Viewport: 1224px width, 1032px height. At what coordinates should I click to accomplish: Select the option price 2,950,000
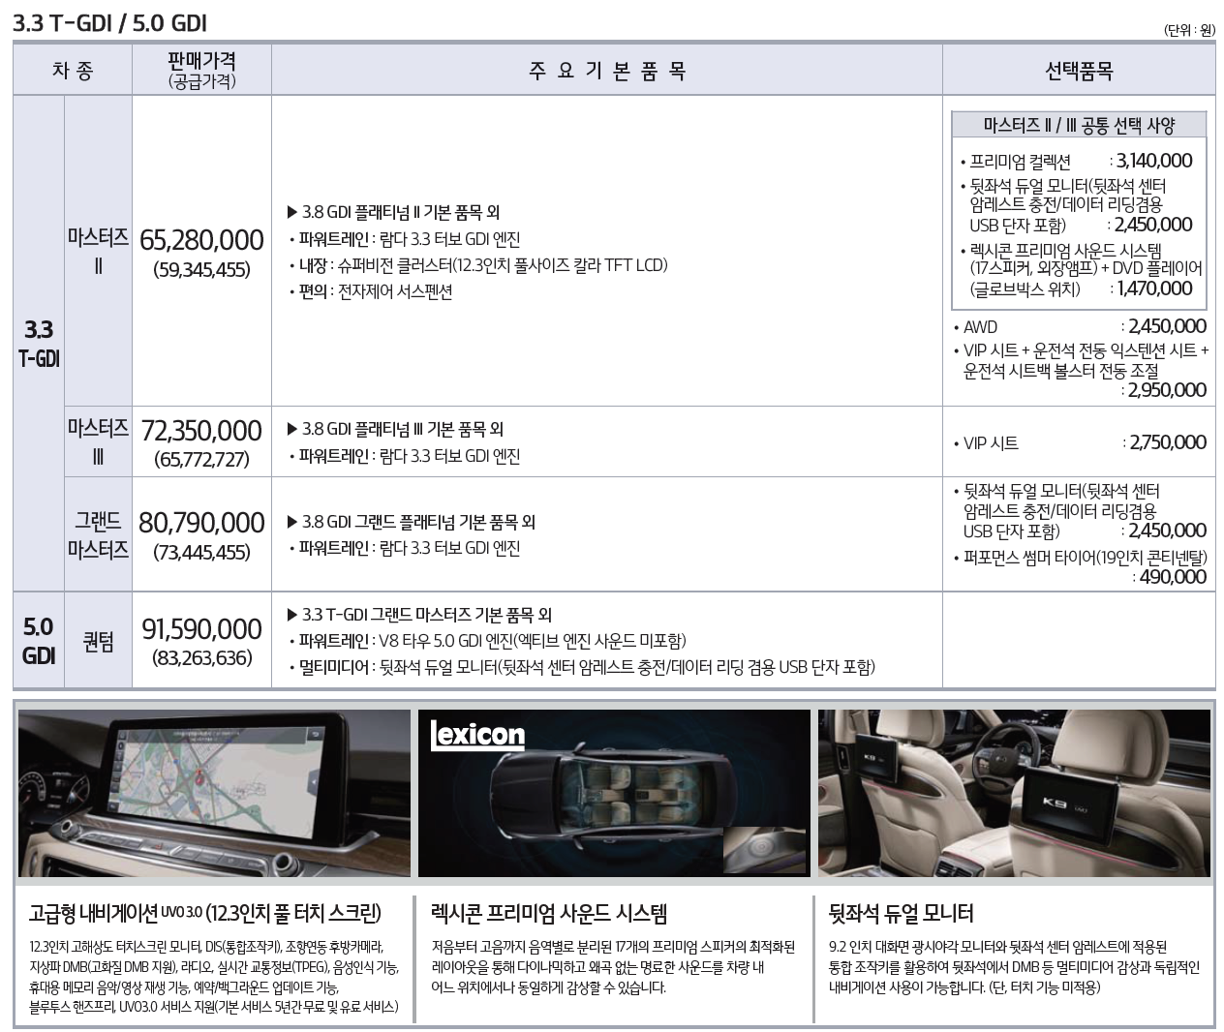[1168, 390]
